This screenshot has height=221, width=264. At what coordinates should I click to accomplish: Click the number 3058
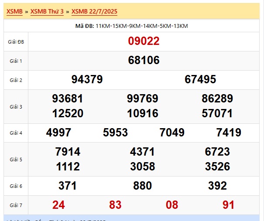point(142,167)
